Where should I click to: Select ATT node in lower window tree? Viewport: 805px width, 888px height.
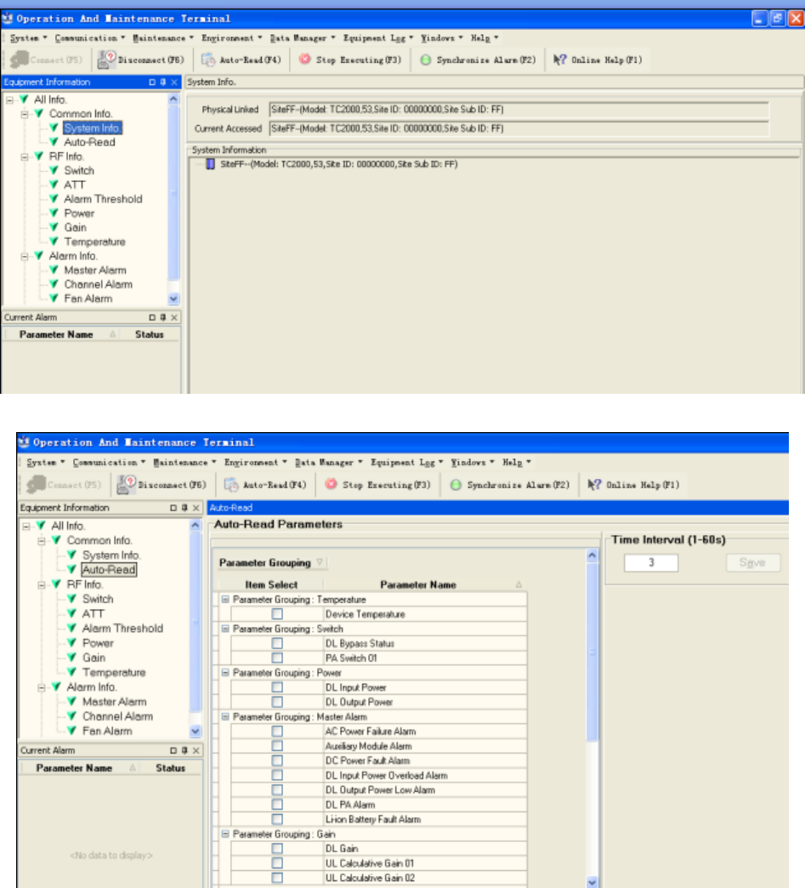(x=93, y=613)
